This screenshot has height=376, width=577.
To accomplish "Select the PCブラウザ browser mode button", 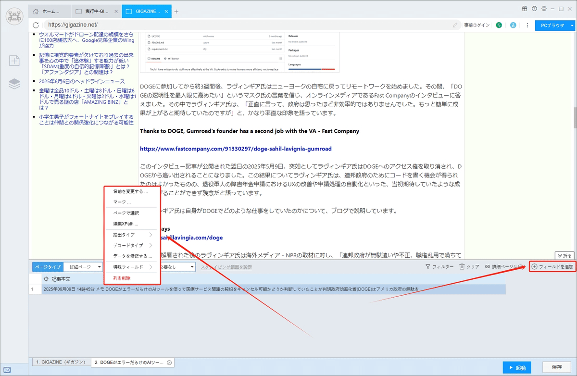I will coord(552,25).
